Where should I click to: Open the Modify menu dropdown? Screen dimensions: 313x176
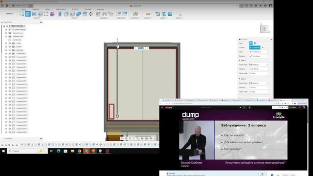pos(75,18)
